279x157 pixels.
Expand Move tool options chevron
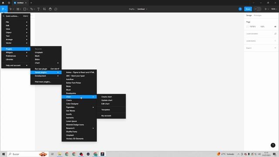14,9
